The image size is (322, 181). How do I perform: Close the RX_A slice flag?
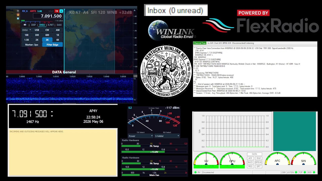18,11
